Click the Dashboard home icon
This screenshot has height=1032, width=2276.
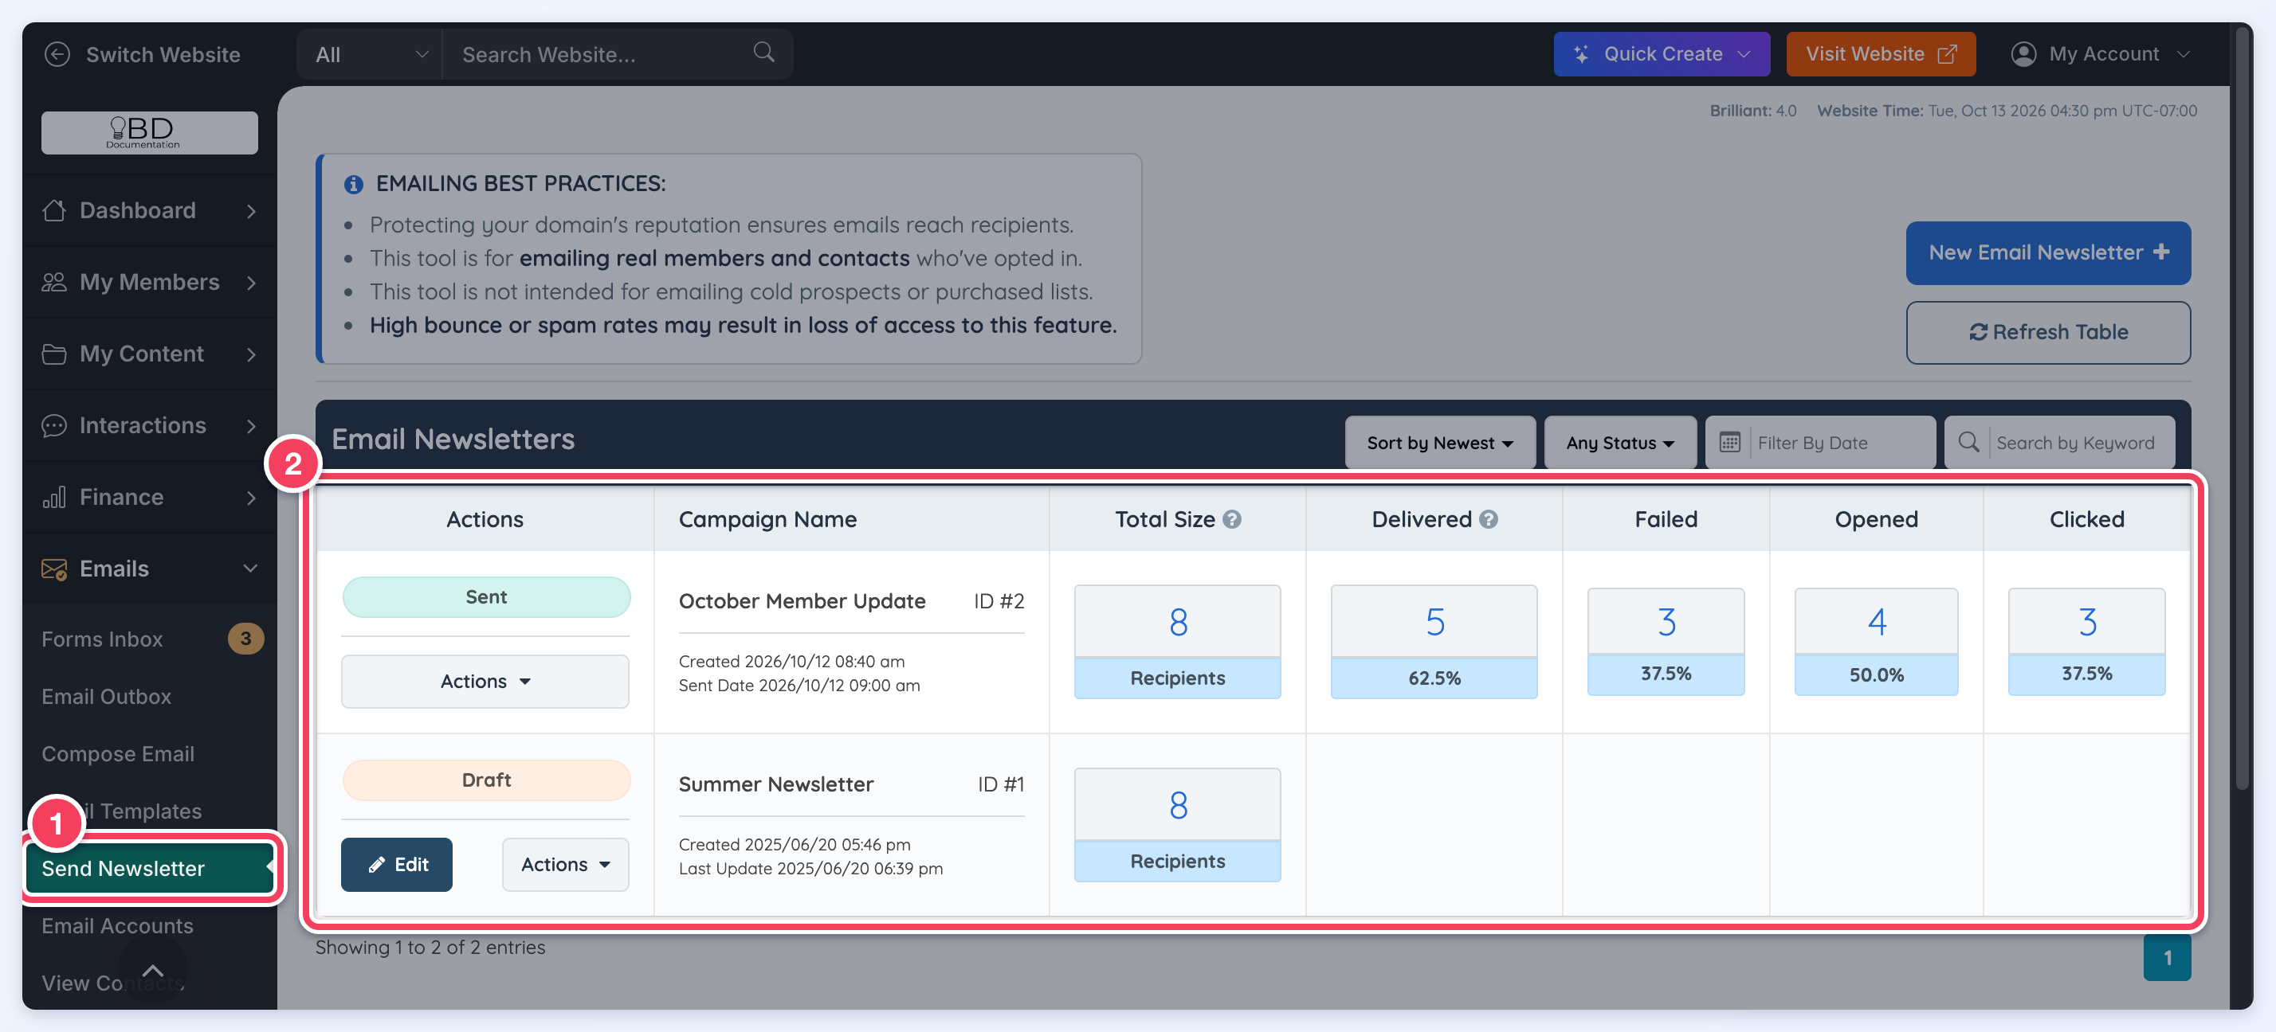[x=54, y=210]
